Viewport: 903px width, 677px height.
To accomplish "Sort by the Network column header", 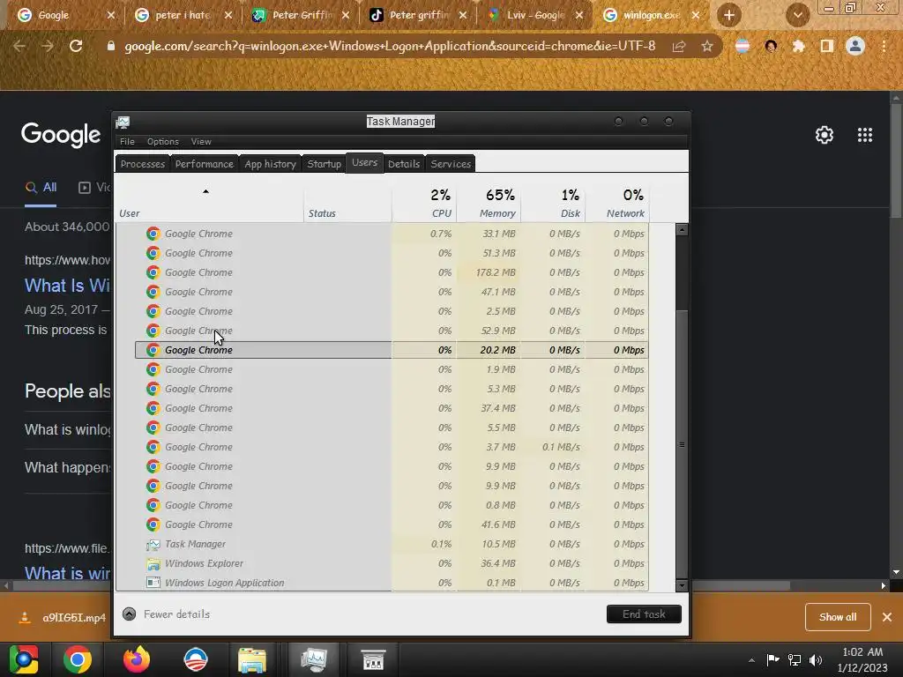I will (x=616, y=205).
